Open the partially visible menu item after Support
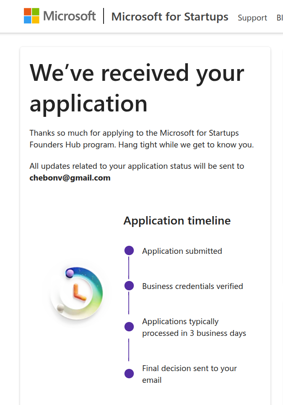 coord(280,18)
